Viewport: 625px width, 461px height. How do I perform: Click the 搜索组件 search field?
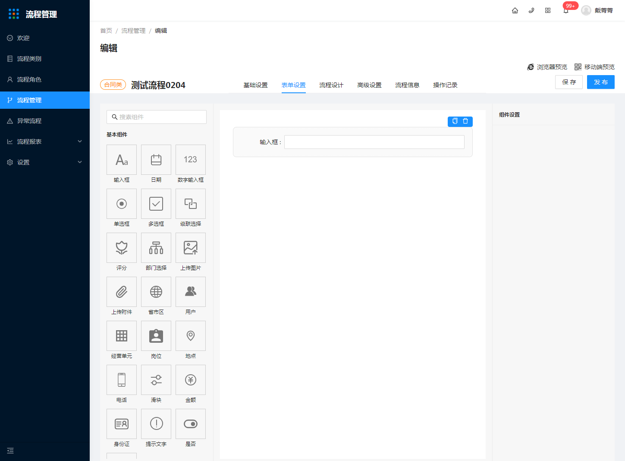157,117
